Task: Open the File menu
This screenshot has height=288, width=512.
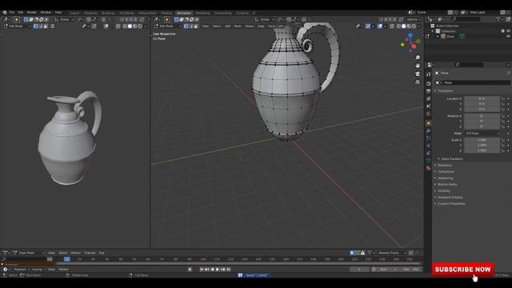Action: (12, 13)
